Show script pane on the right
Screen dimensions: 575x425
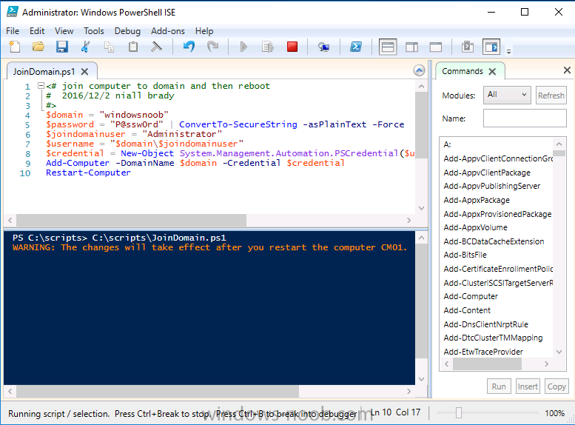tap(411, 47)
